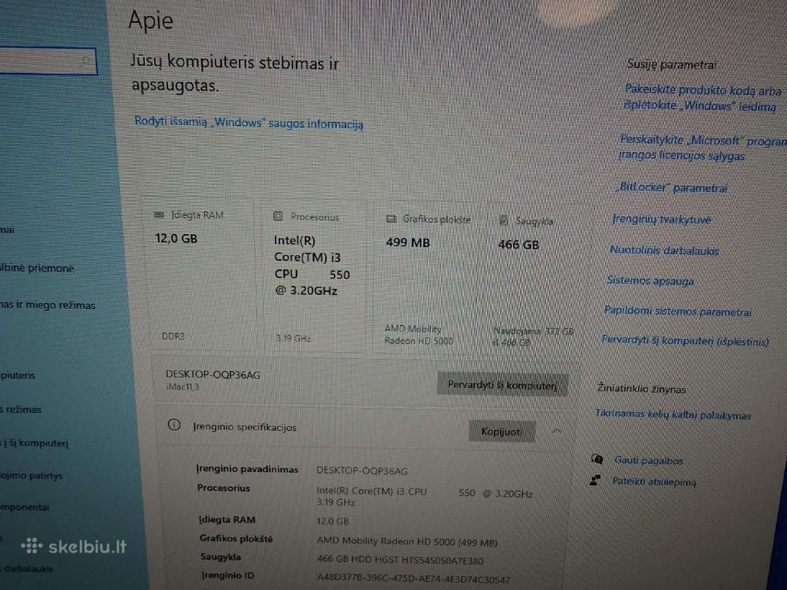Click the DDR3 label in RAM card
The image size is (787, 590).
point(173,336)
